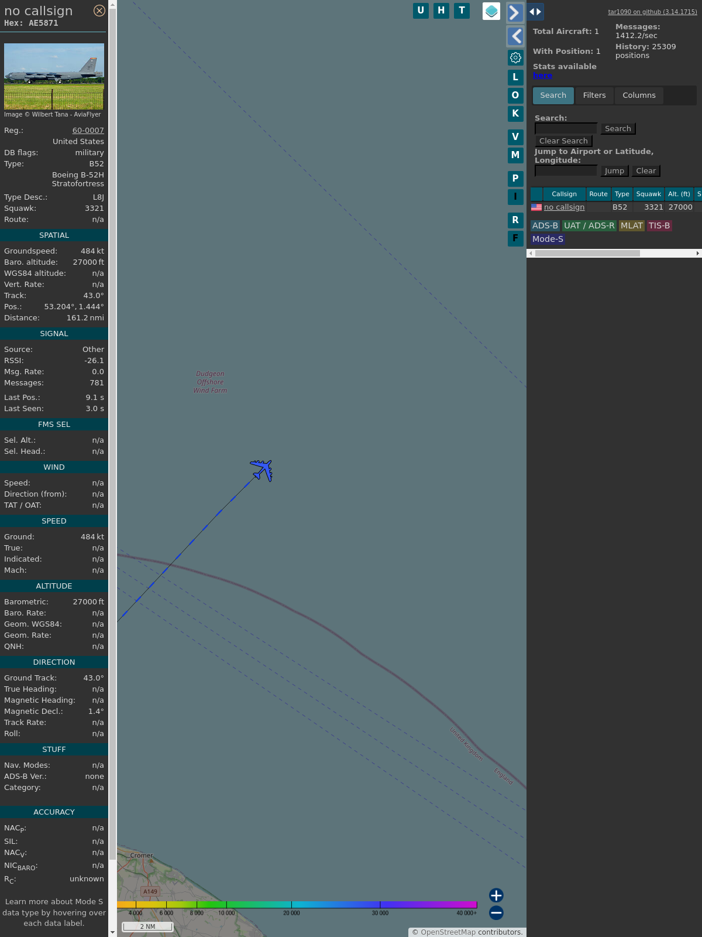The image size is (702, 937).
Task: Expand sidebar with right chevron button
Action: (x=515, y=12)
